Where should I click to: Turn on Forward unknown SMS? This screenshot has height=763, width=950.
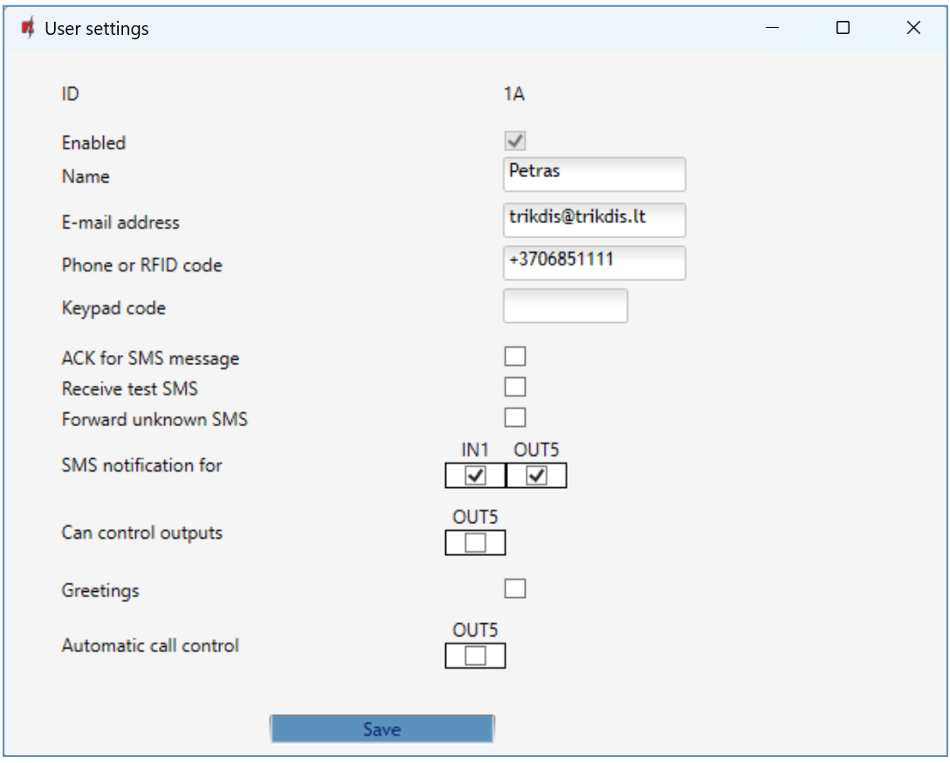[515, 416]
